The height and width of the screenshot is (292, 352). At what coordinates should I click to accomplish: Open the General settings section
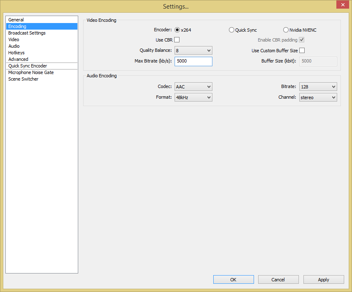pos(42,20)
